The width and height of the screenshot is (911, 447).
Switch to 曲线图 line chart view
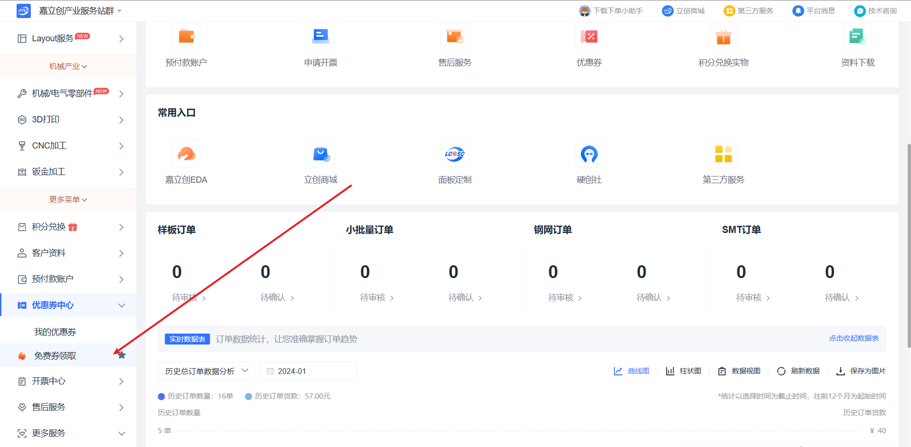tap(632, 371)
